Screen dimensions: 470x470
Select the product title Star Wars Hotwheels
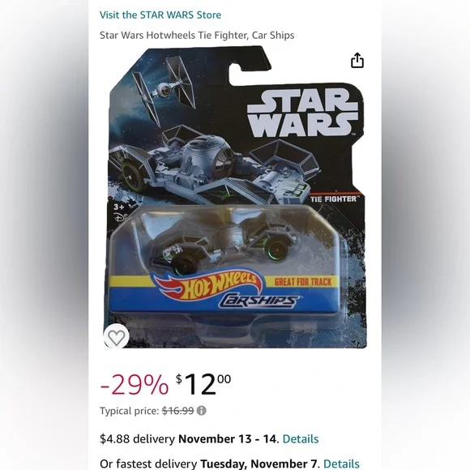[197, 35]
